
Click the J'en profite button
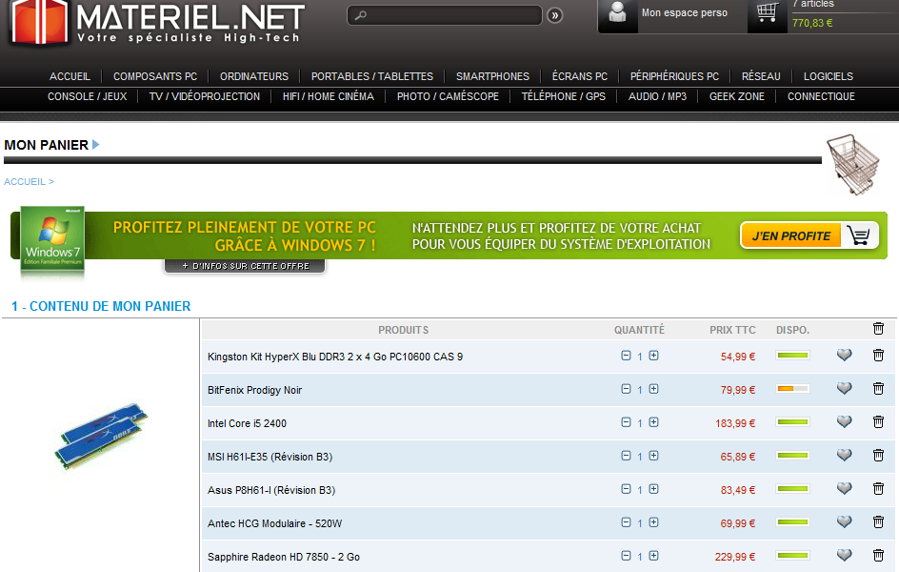[x=809, y=235]
